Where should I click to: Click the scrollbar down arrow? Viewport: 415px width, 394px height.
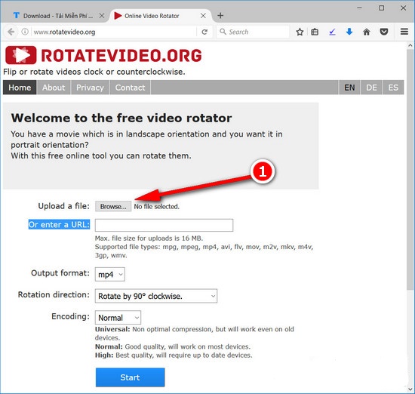pos(410,389)
